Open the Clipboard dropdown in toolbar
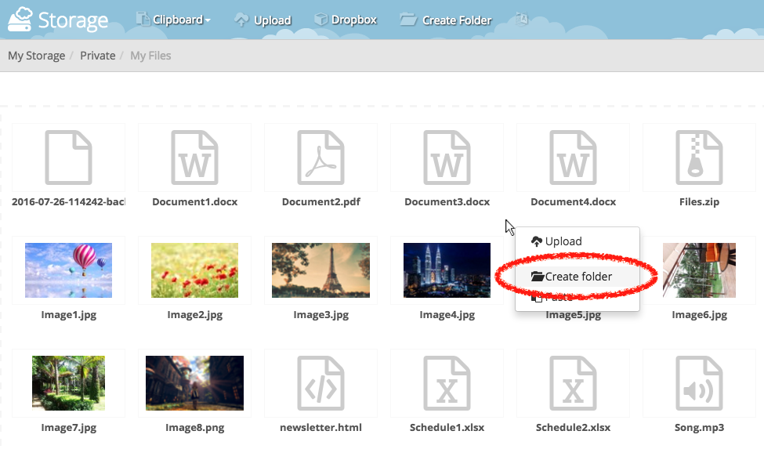 point(174,20)
